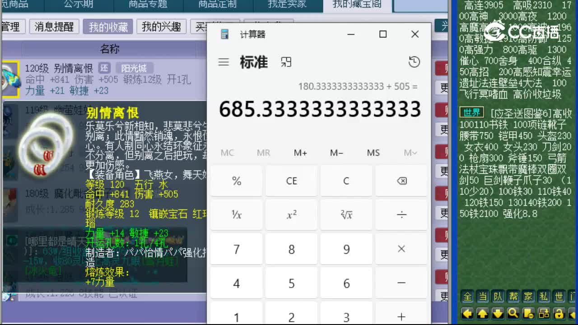The width and height of the screenshot is (578, 325).
Task: Click the x squared key
Action: click(291, 215)
